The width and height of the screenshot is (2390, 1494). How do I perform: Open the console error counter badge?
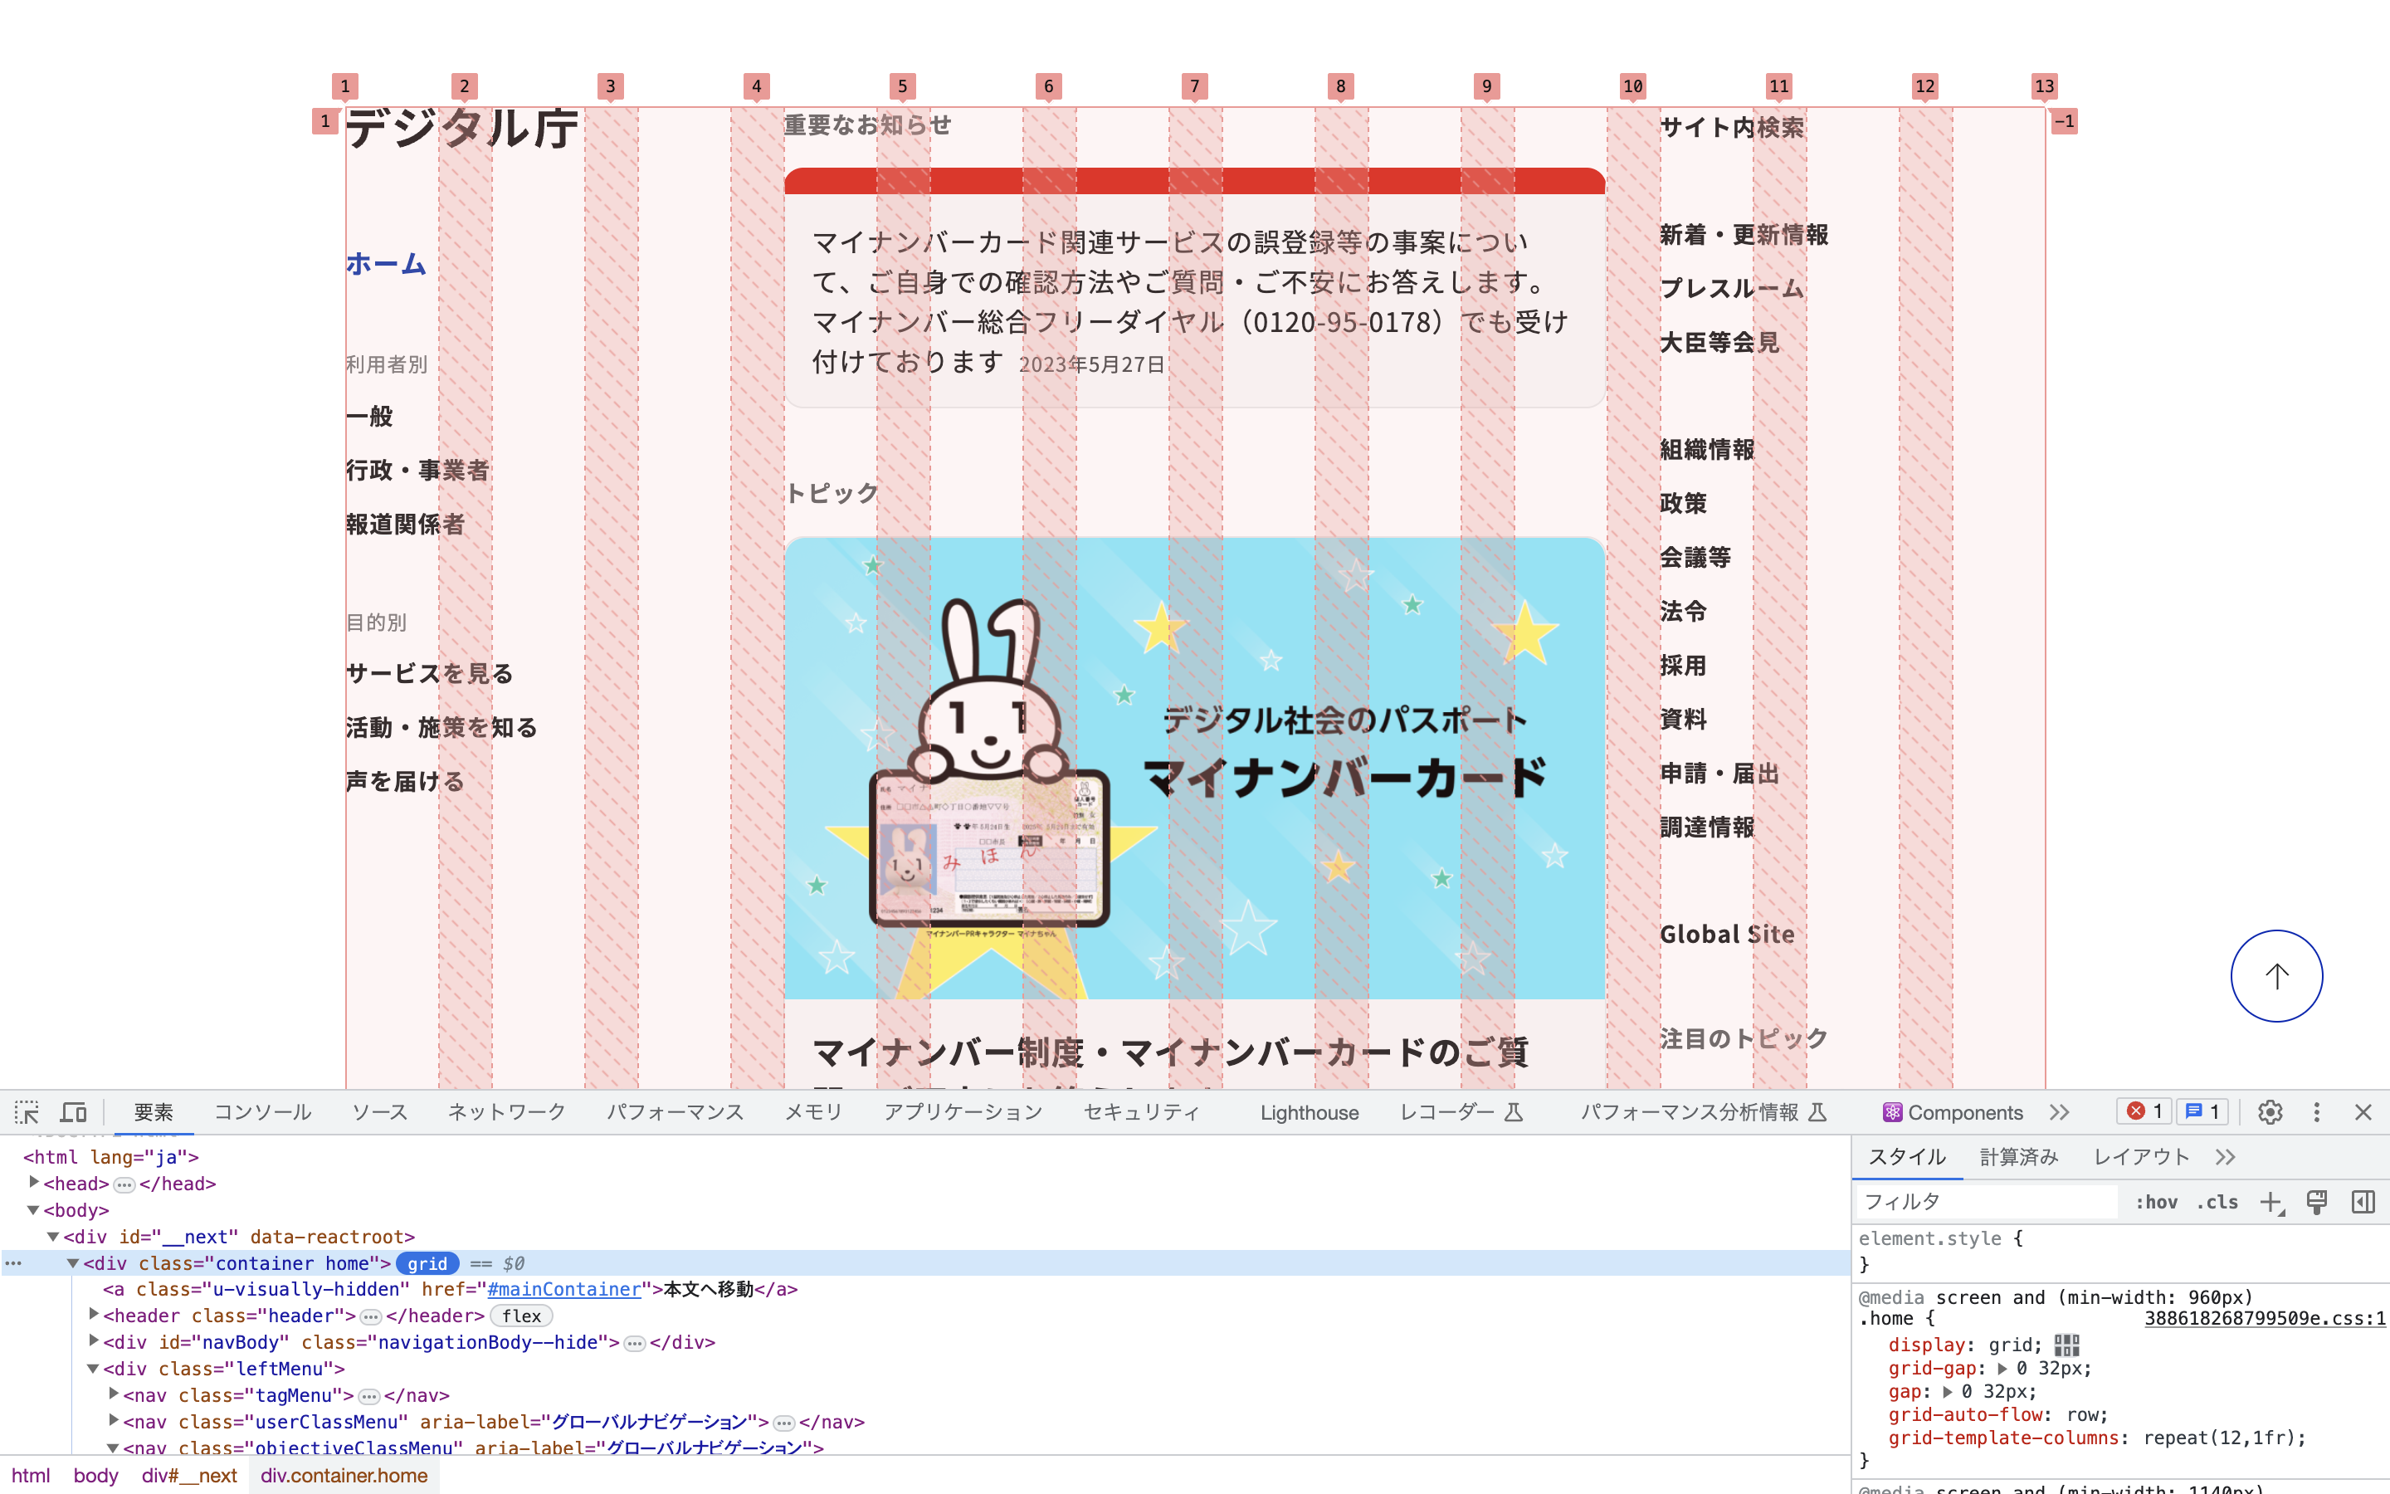[x=2143, y=1111]
